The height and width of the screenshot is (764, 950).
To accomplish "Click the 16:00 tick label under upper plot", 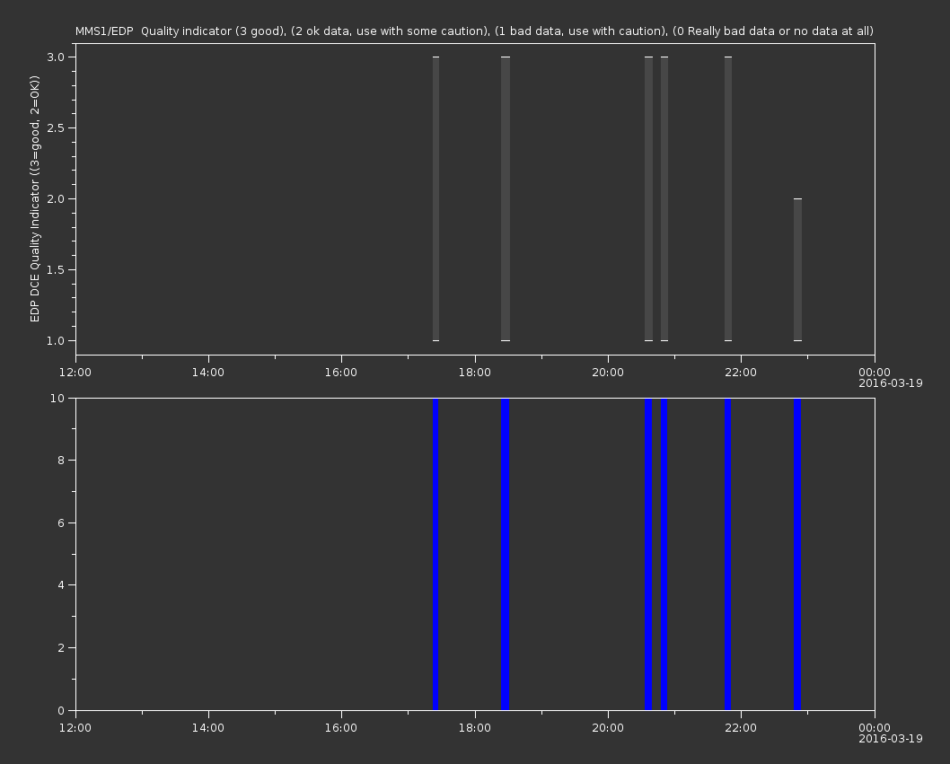I will coord(341,373).
